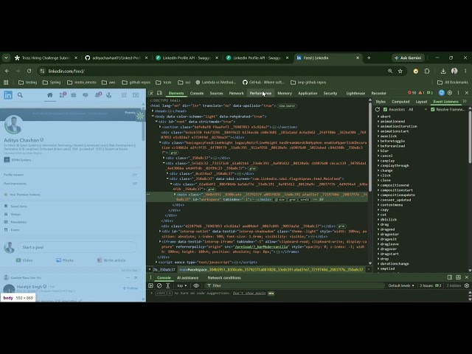Click the Video post button

tap(24, 260)
